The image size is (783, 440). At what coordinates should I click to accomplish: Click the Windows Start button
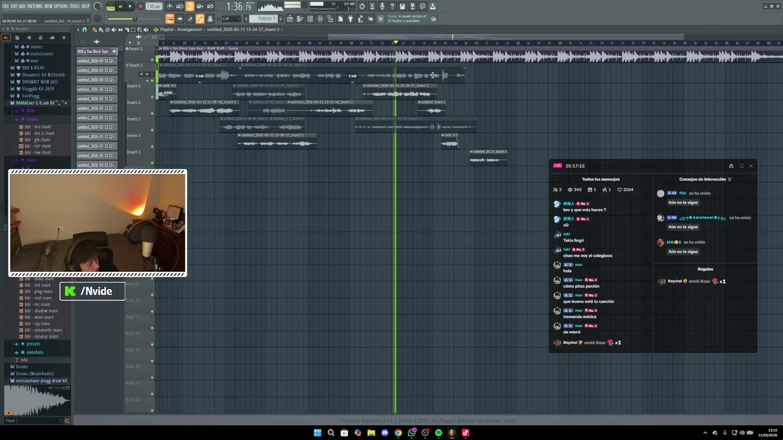pos(317,433)
